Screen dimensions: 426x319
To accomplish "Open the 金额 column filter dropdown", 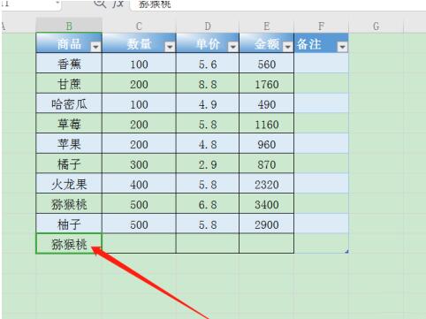I will pyautogui.click(x=287, y=47).
